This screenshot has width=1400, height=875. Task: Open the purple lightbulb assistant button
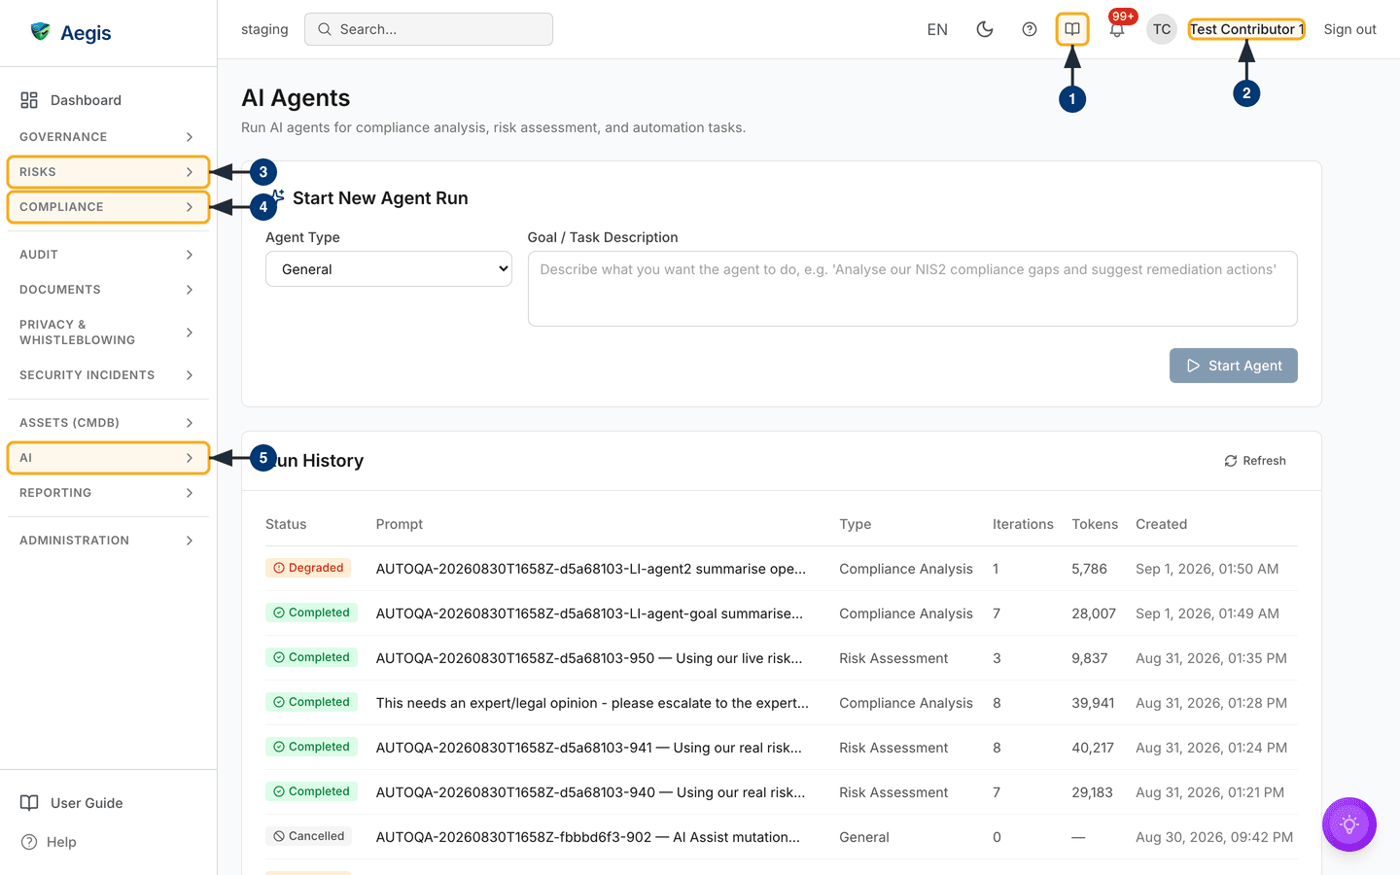[1349, 824]
